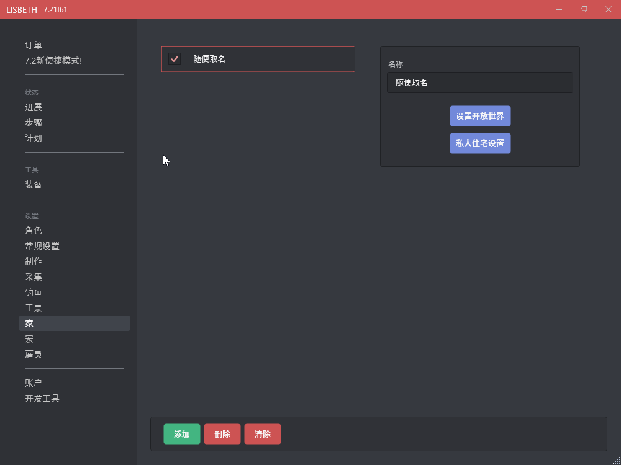Click the 清除 button

coord(263,434)
